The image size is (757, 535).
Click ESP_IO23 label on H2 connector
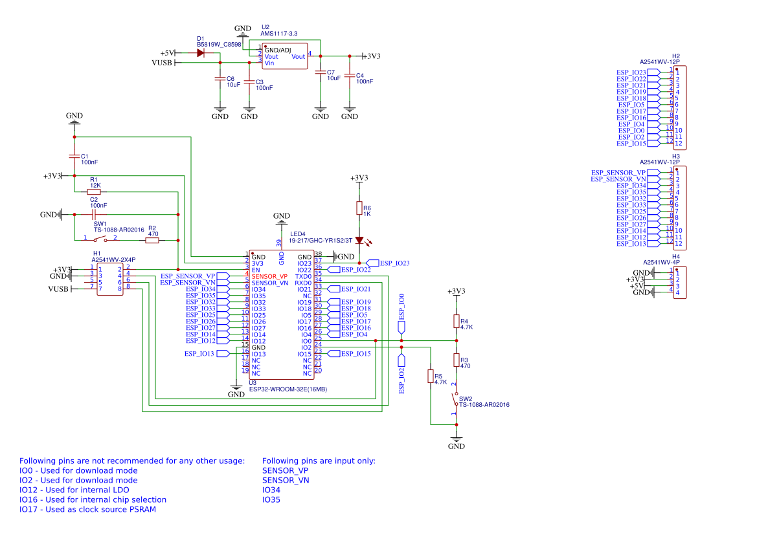(x=631, y=72)
